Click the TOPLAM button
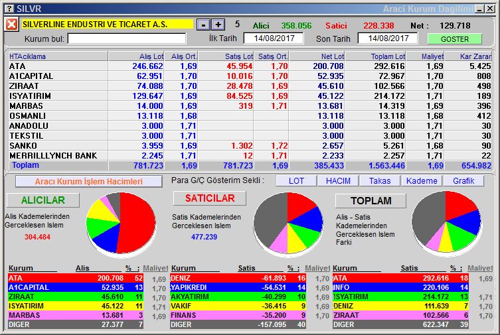 coord(371,200)
